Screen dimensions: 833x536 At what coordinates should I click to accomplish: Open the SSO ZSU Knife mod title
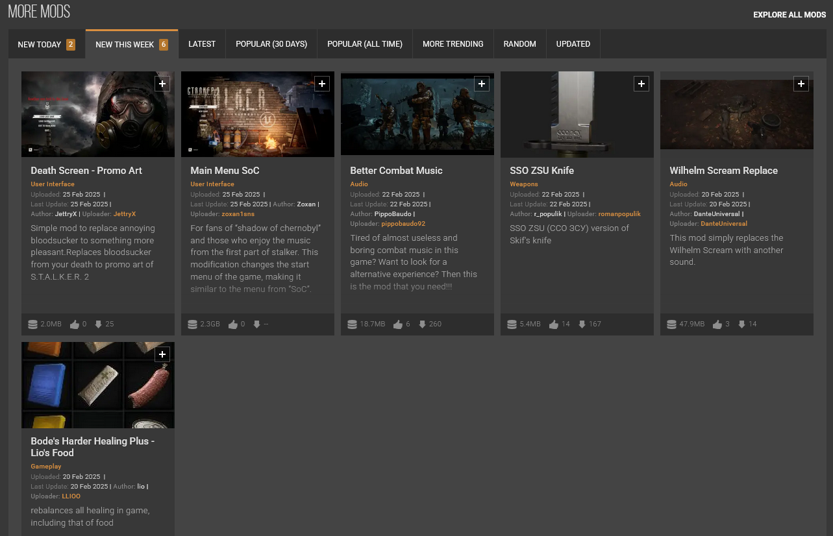pyautogui.click(x=541, y=171)
